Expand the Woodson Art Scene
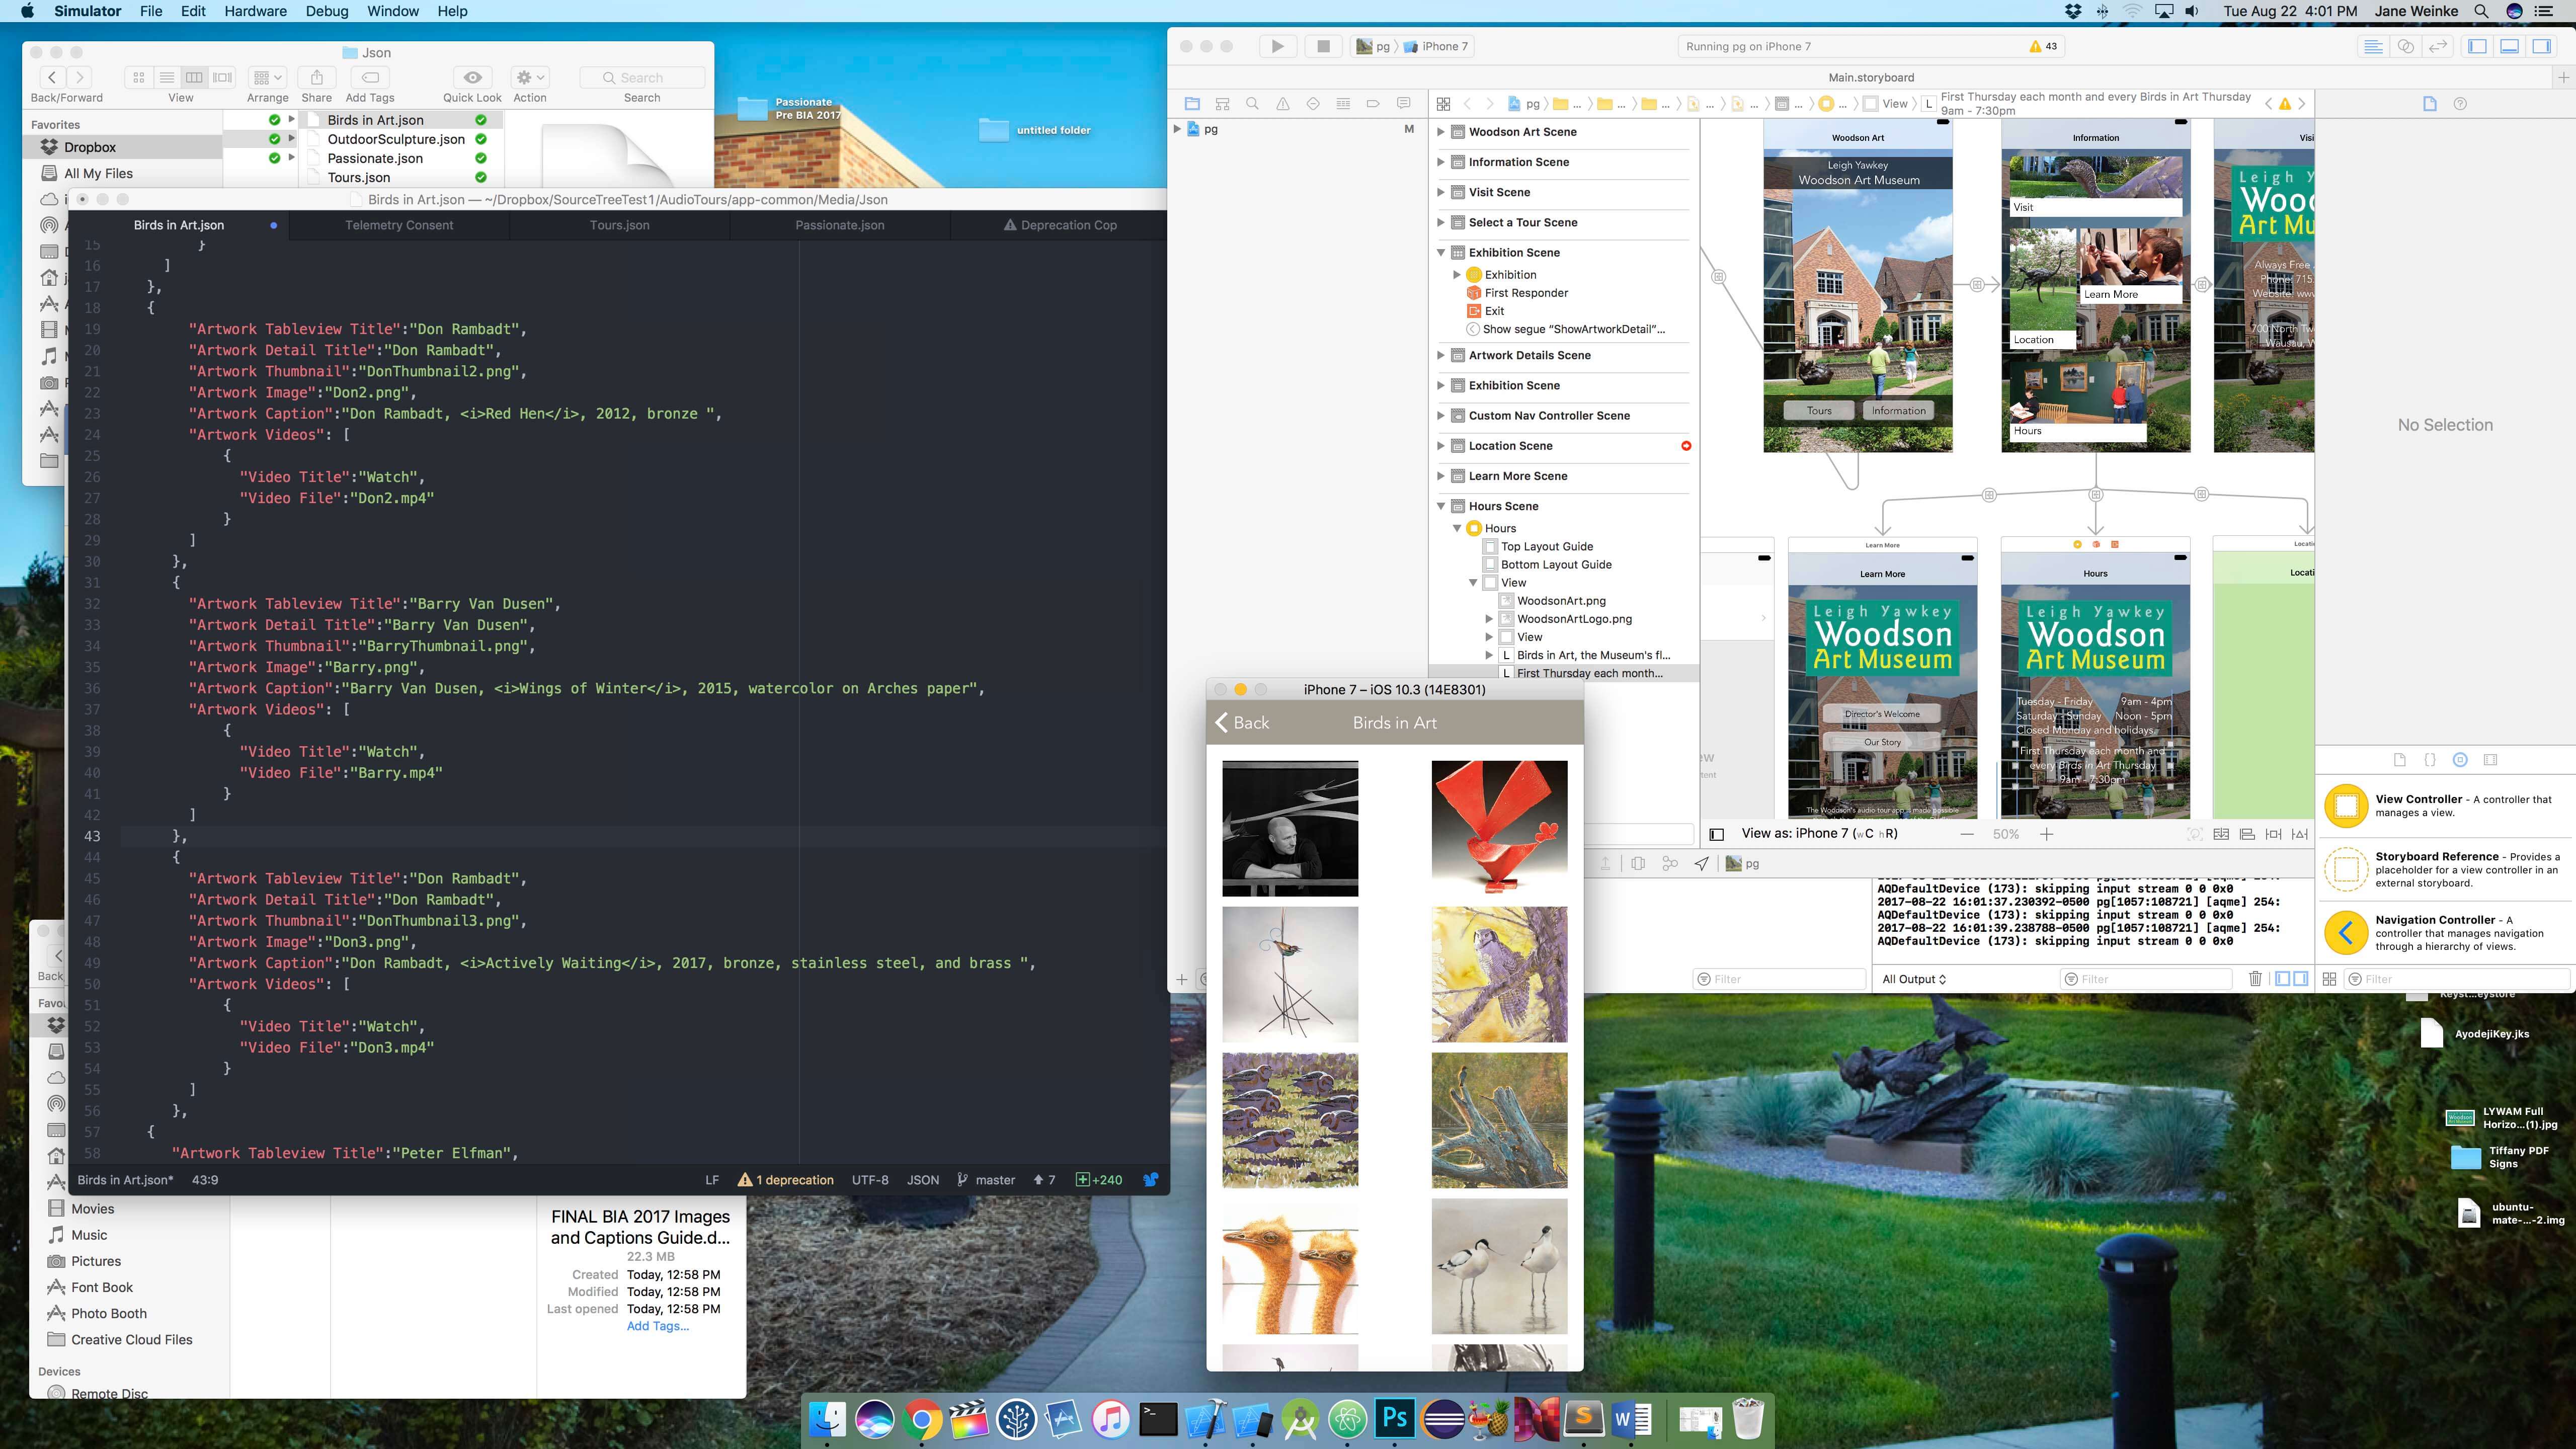The width and height of the screenshot is (2576, 1449). 1440,132
